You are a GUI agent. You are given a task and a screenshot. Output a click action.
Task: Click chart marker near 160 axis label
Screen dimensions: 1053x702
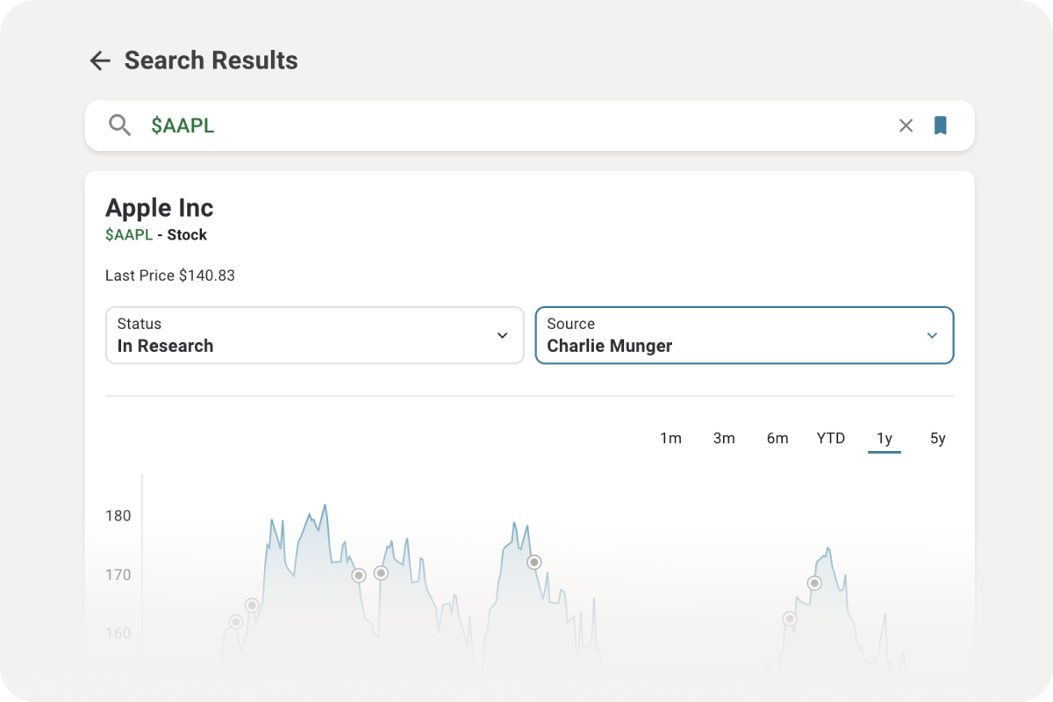pyautogui.click(x=236, y=622)
